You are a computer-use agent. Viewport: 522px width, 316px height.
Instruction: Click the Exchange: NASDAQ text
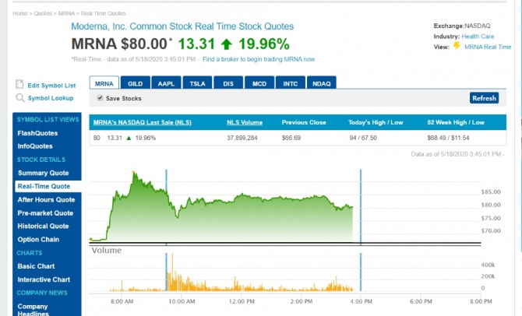(x=462, y=26)
